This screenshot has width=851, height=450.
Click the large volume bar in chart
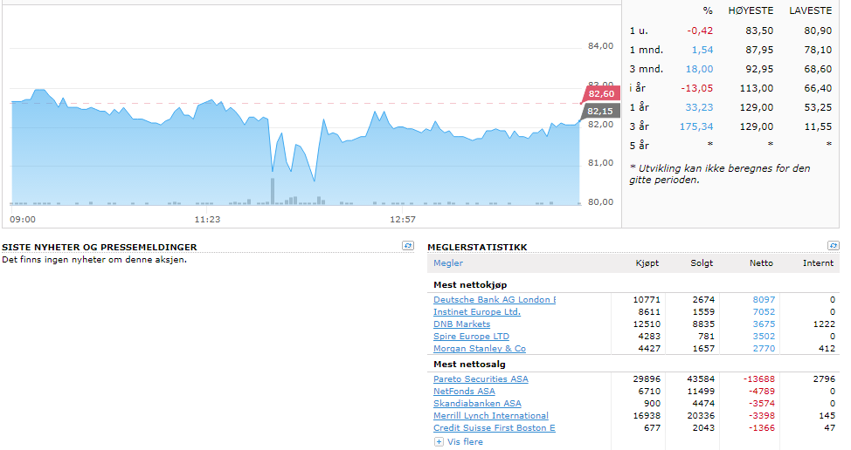click(273, 191)
